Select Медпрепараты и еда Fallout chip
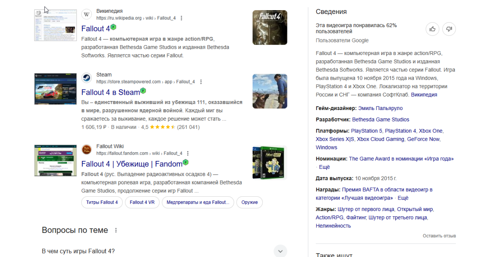 (198, 202)
